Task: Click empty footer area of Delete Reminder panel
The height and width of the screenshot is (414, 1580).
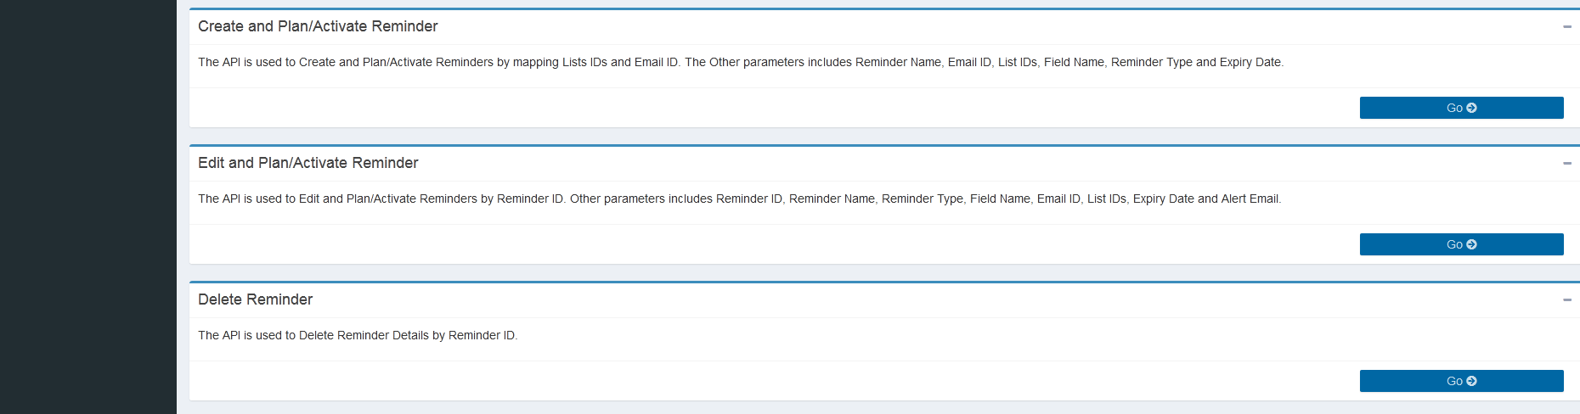Action: point(765,381)
